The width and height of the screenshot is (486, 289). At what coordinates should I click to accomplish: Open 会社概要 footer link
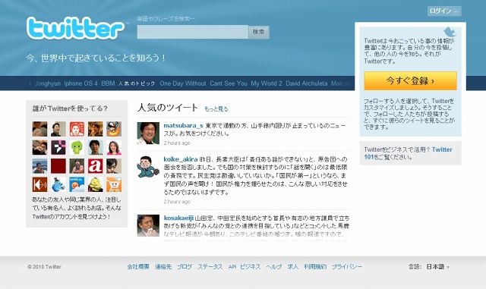(138, 267)
